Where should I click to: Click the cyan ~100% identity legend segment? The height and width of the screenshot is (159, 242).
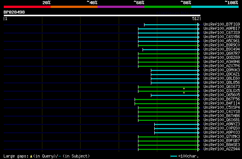pos(215,7)
